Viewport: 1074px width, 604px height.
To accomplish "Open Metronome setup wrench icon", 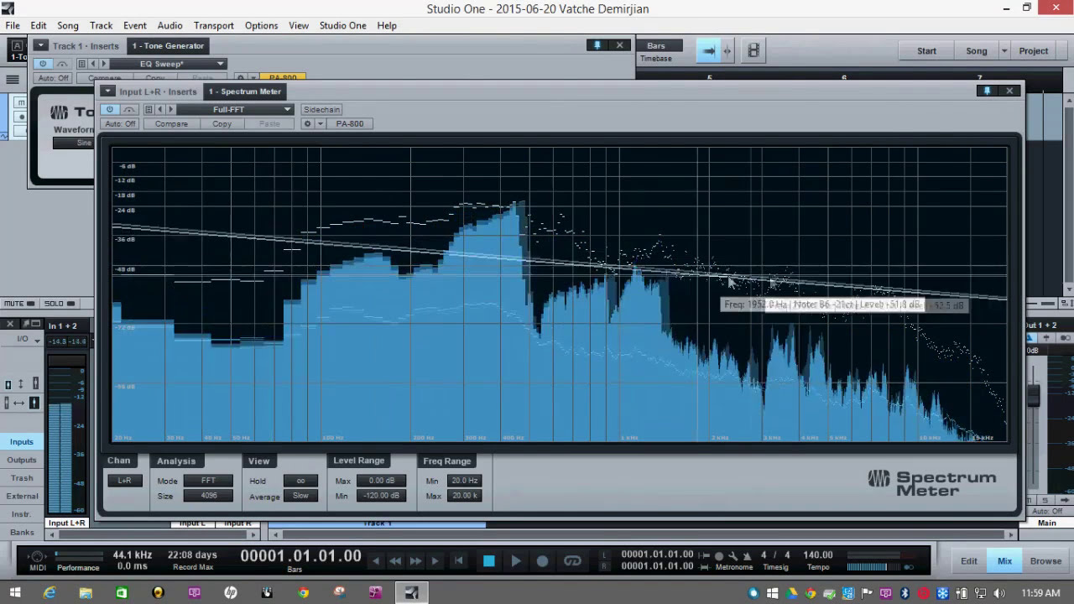I will click(x=733, y=556).
